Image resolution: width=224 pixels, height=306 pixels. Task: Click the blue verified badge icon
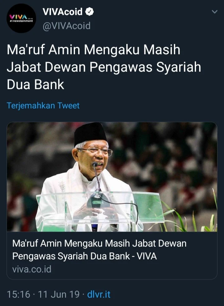coord(90,12)
